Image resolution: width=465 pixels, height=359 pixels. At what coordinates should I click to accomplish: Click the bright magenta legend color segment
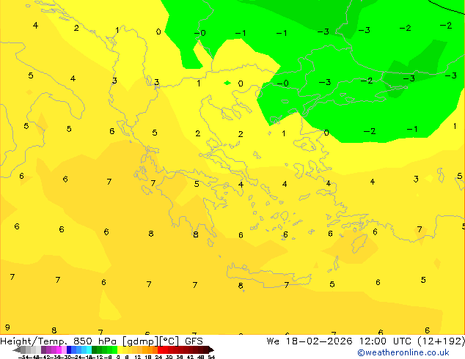pyautogui.click(x=59, y=349)
